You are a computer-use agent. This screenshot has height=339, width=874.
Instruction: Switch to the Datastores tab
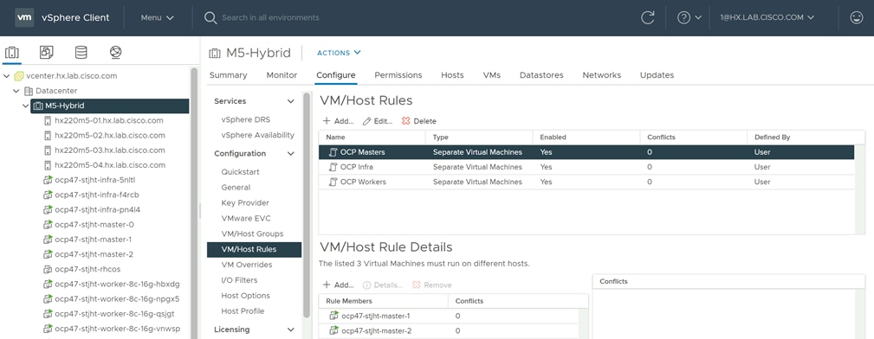click(x=541, y=75)
